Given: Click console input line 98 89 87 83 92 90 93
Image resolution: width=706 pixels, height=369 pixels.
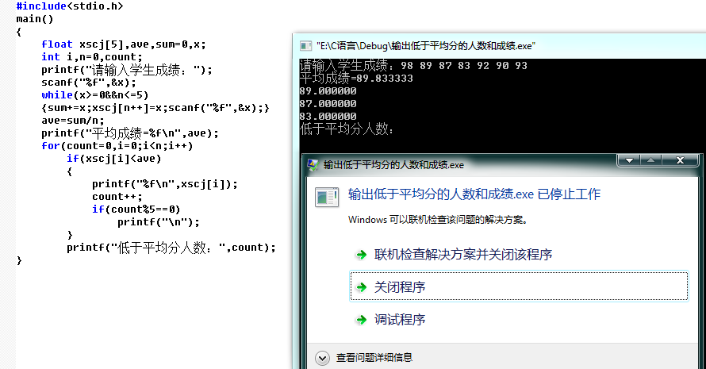Looking at the screenshot, I should click(464, 66).
